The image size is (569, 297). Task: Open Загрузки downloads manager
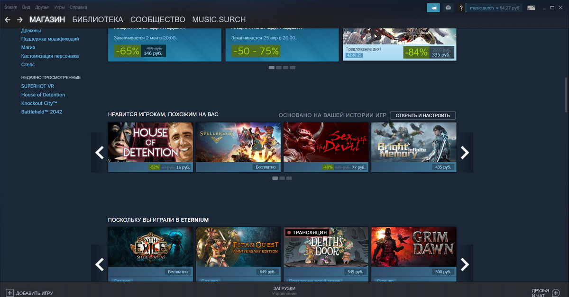(x=284, y=288)
